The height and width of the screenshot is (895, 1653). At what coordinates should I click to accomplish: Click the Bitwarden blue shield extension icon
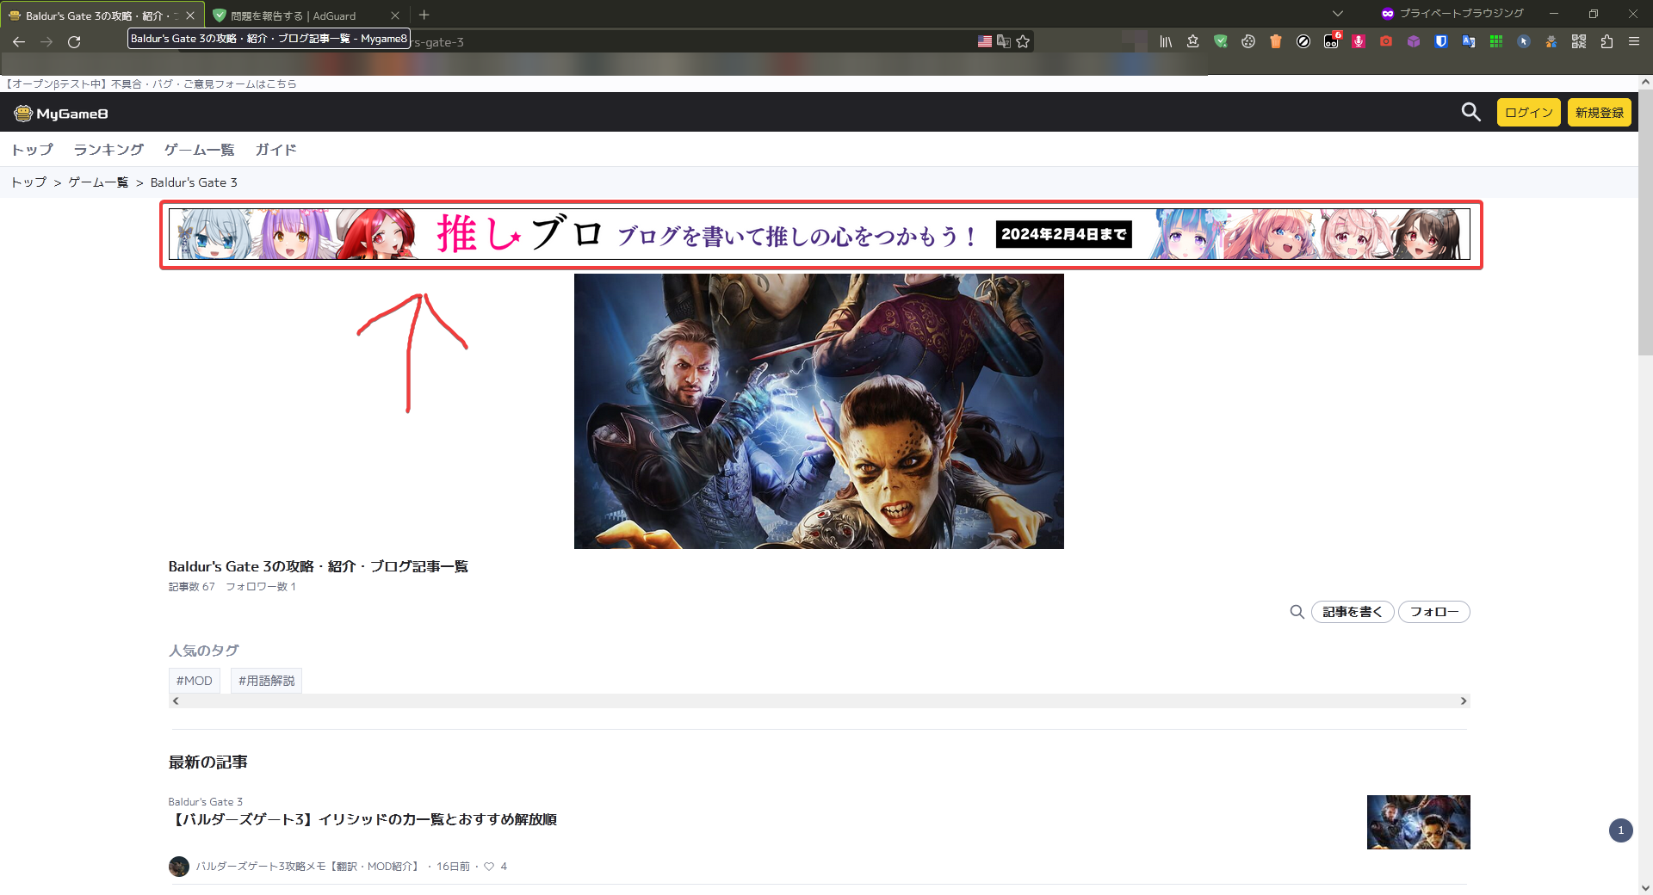(x=1443, y=41)
